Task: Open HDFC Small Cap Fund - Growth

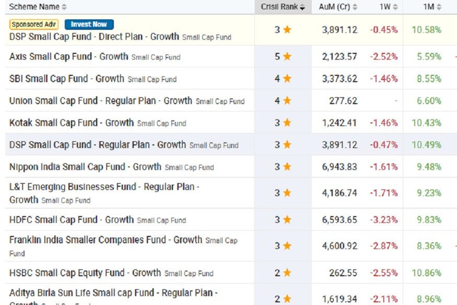Action: tap(72, 220)
